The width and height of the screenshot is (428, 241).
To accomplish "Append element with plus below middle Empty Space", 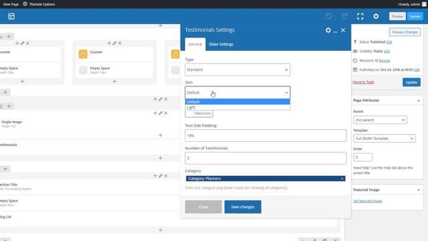I will (x=114, y=81).
